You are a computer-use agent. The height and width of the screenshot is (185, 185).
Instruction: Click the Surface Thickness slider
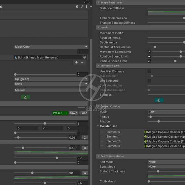click(166, 171)
